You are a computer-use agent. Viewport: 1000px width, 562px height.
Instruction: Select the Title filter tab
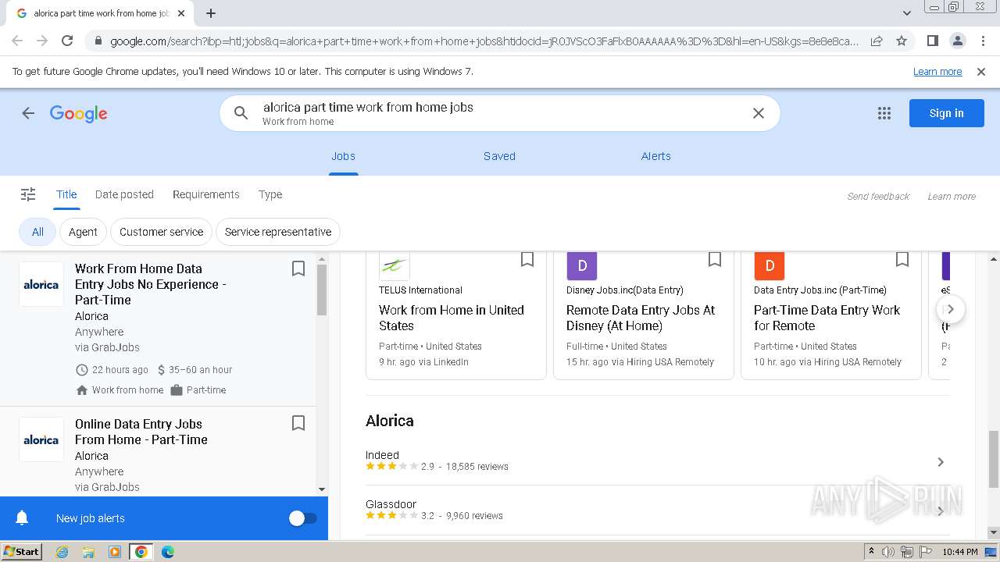(x=66, y=194)
